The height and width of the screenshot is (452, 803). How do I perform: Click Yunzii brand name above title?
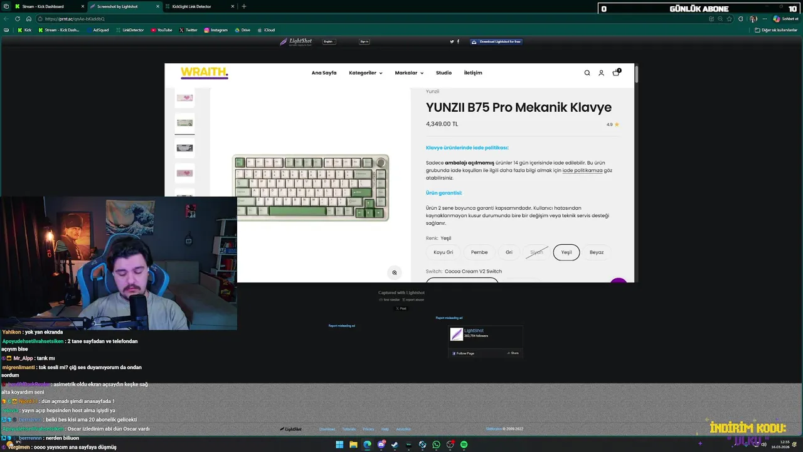tap(432, 92)
